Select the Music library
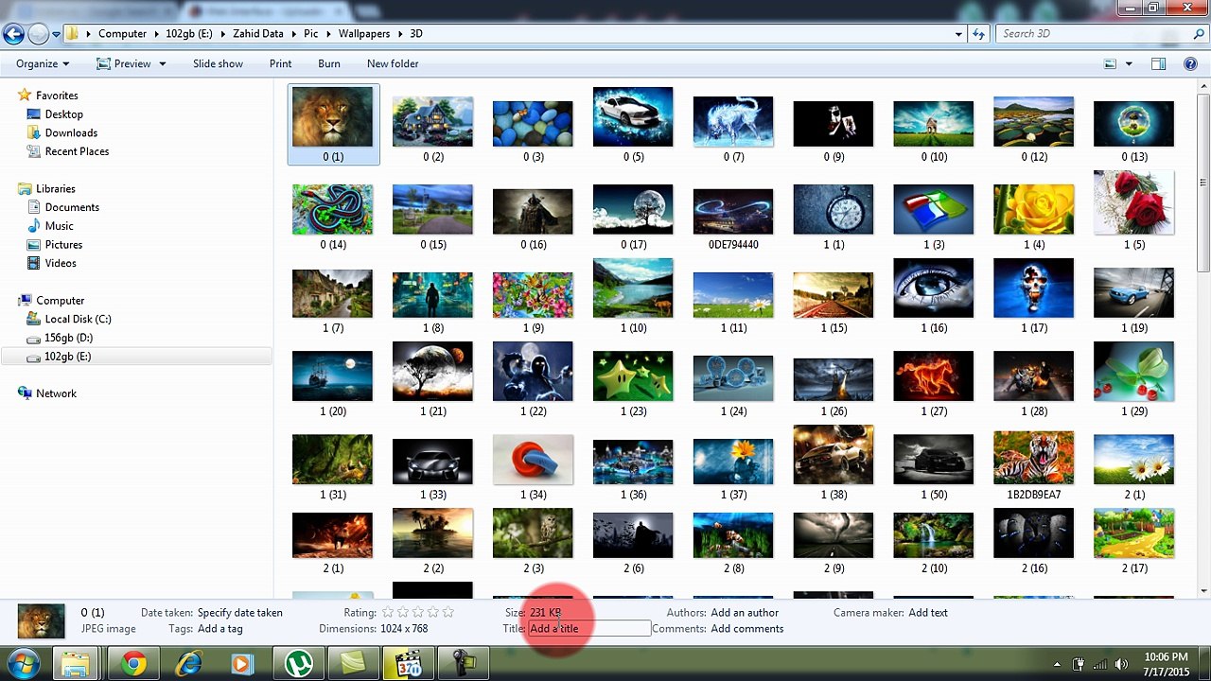 pyautogui.click(x=59, y=226)
